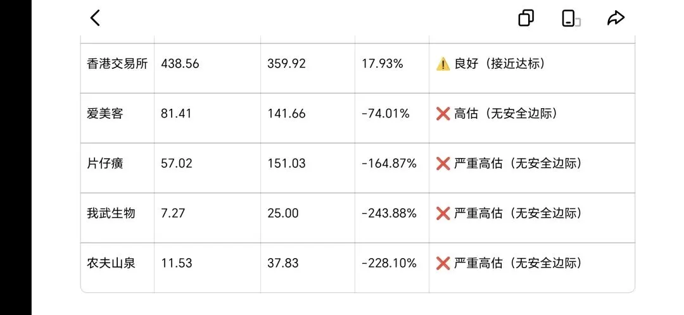
Task: Click red X icon in 片仔癀 row
Action: pyautogui.click(x=443, y=164)
